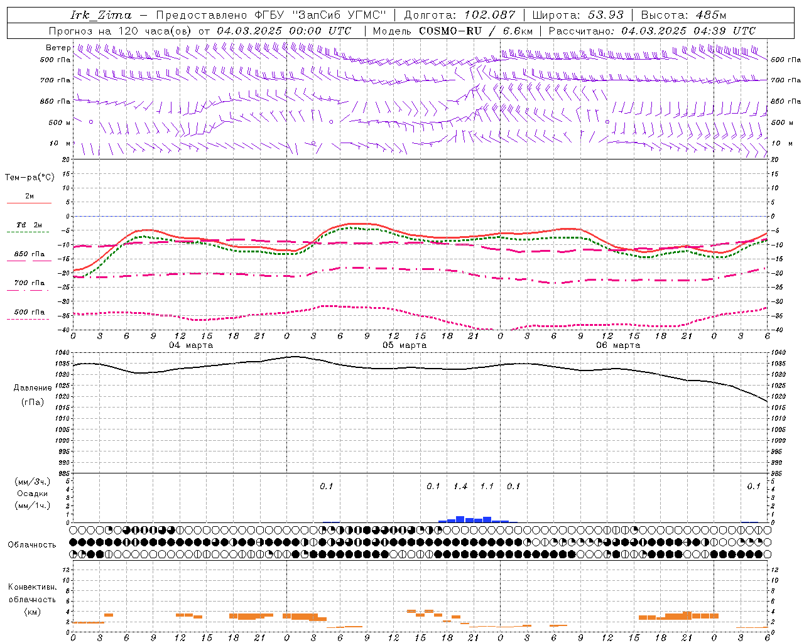This screenshot has height=643, width=804.
Task: Click the left "500 м" wind level label
Action: point(60,122)
